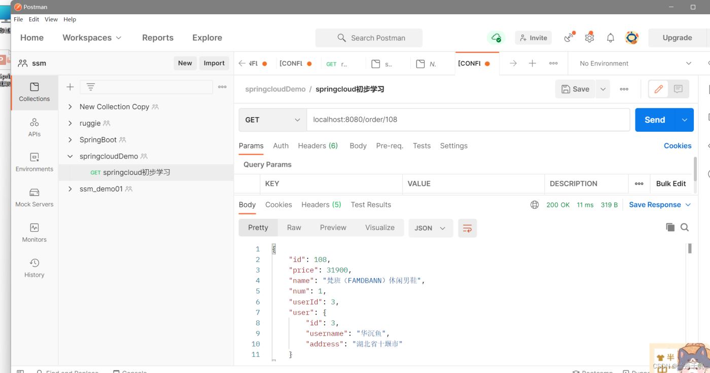Click the Send button
710x373 pixels.
655,120
